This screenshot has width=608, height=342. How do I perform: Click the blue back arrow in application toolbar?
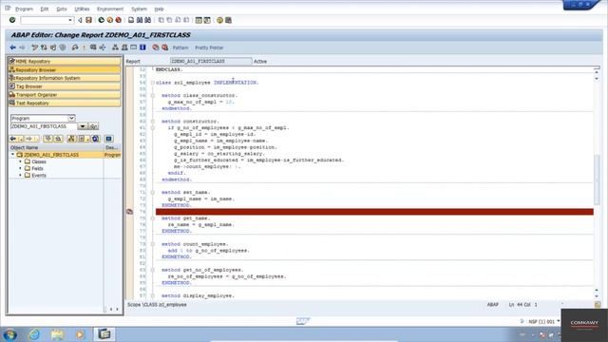pos(12,47)
